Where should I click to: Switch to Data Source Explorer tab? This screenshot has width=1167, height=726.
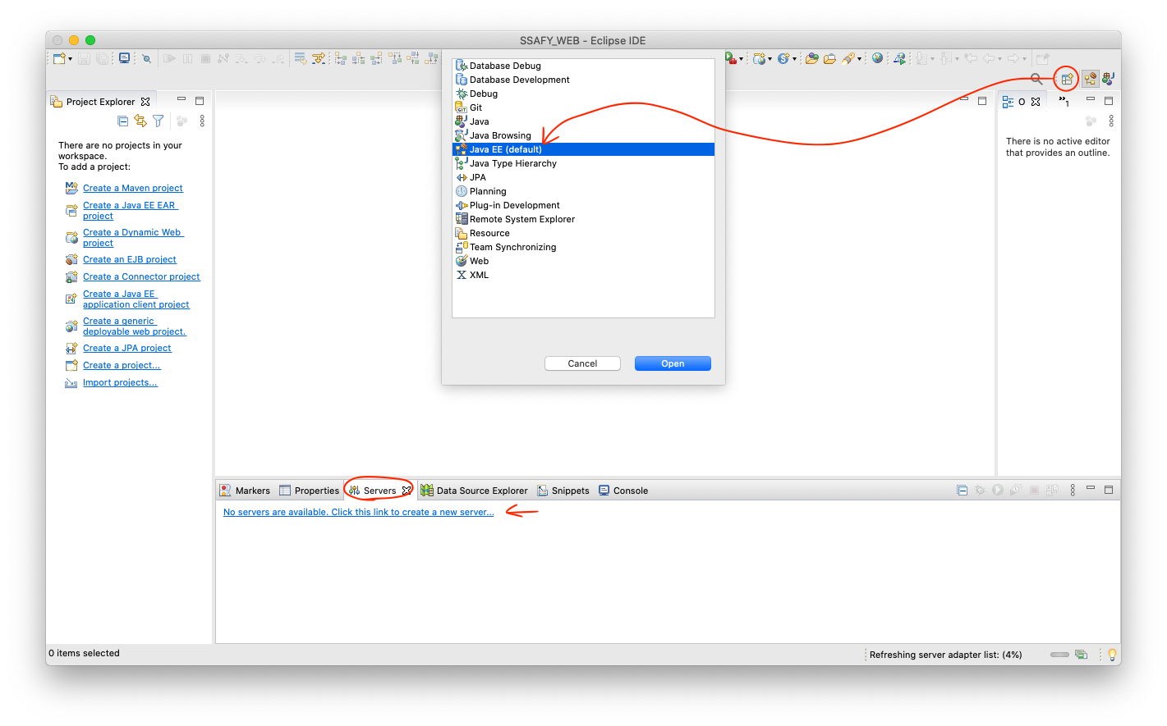475,491
